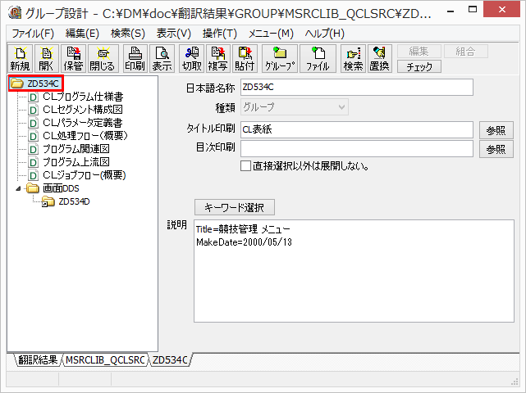Switch to the ZD534C bottom tab
This screenshot has height=393, width=526.
tap(170, 360)
